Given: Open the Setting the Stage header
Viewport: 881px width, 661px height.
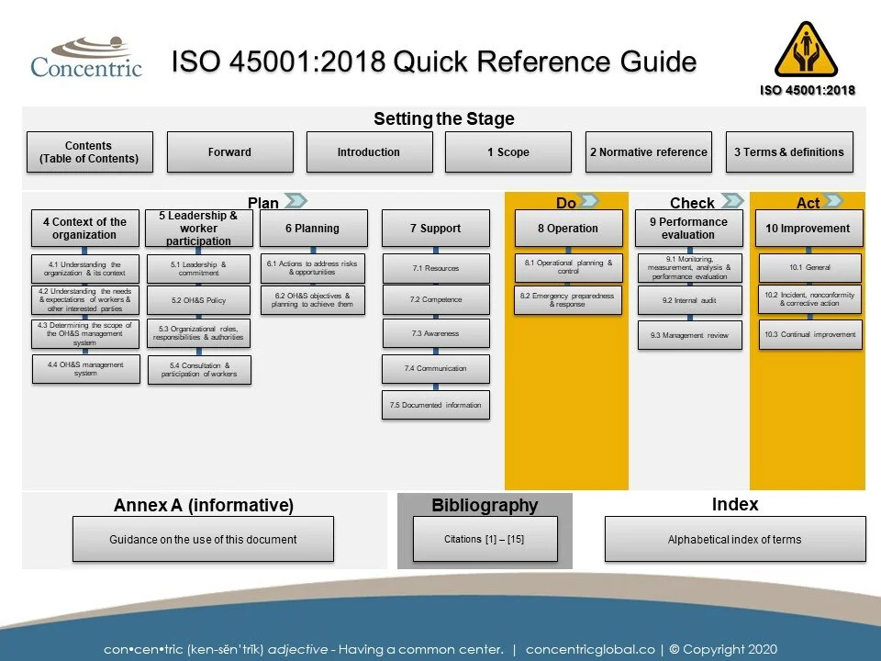Looking at the screenshot, I should 445,118.
